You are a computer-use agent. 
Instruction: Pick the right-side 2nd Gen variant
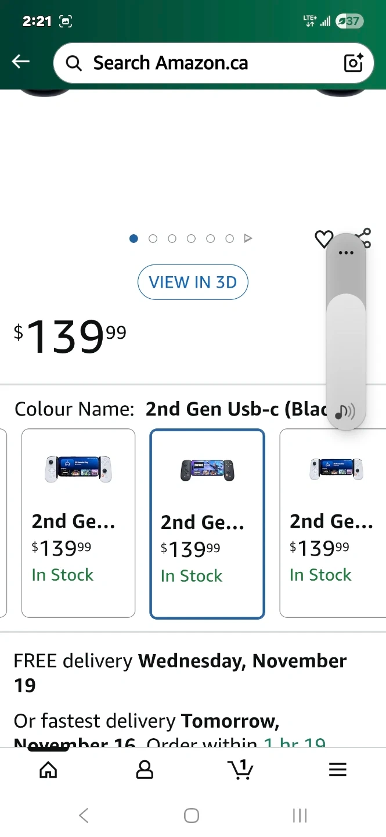pos(333,523)
